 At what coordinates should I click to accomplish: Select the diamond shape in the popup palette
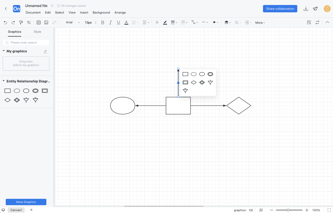point(194,83)
